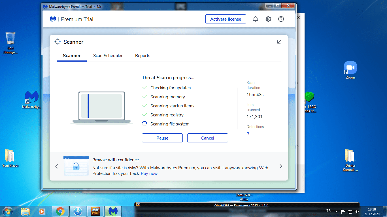Screen dimensions: 387x217
Task: Cancel the threat scan
Action: pyautogui.click(x=208, y=138)
